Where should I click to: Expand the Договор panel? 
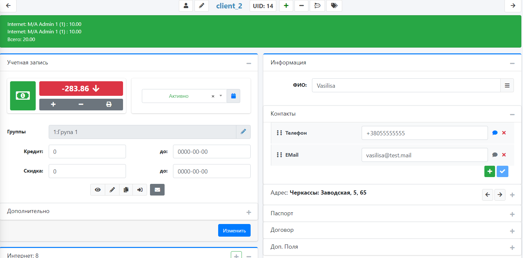pos(512,231)
